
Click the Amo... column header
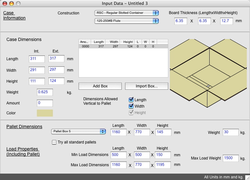point(85,42)
